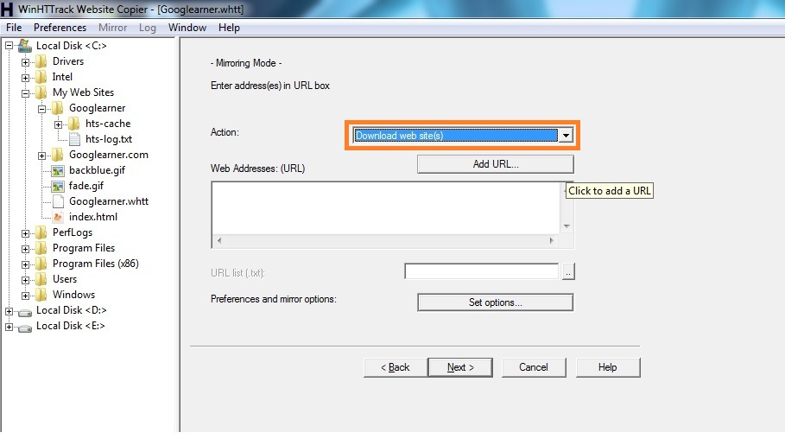Expand the Googlearner.com folder node

pyautogui.click(x=42, y=156)
